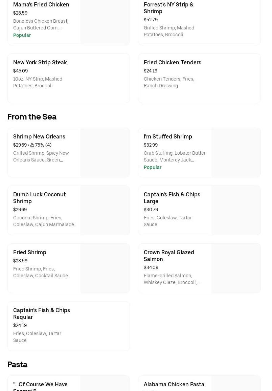Image resolution: width=272 pixels, height=391 pixels.
Task: Open the New York Strip Steak item
Action: [x=40, y=63]
